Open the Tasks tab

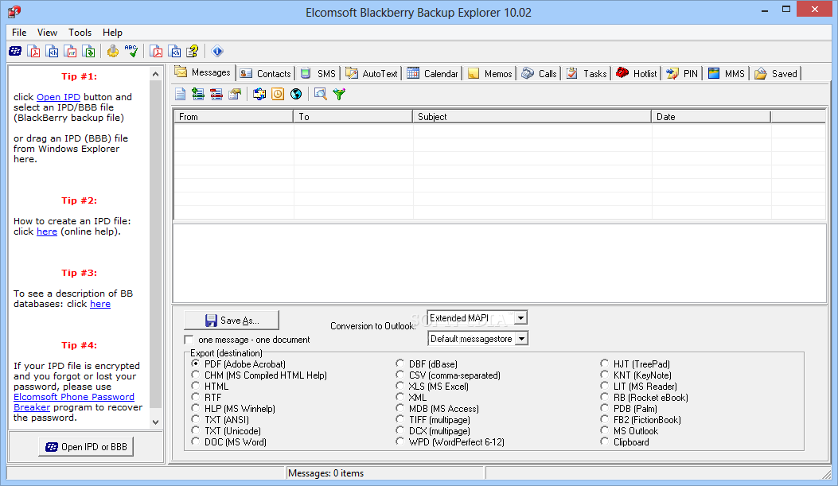point(587,74)
